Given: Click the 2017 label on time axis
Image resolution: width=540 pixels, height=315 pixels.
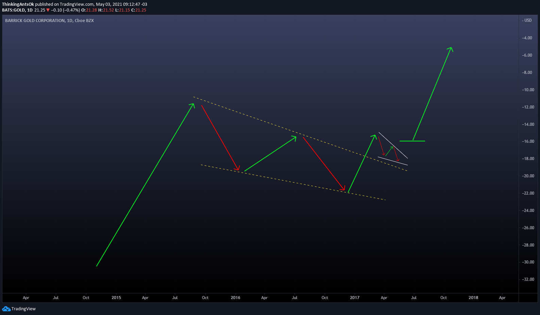Looking at the screenshot, I should tap(355, 298).
